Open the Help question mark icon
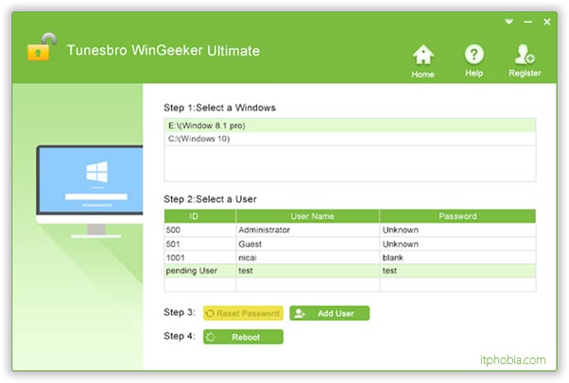Screen dimensions: 569x383 point(474,56)
